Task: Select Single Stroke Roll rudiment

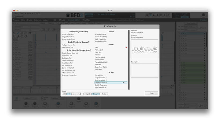Action: pos(68,34)
